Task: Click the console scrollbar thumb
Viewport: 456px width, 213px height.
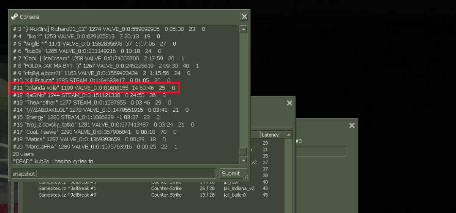Action: [243, 151]
